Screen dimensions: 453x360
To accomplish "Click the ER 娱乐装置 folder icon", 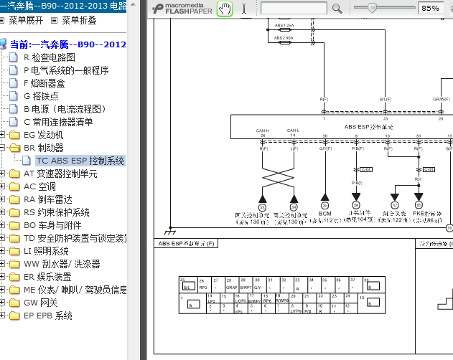I will [x=14, y=277].
